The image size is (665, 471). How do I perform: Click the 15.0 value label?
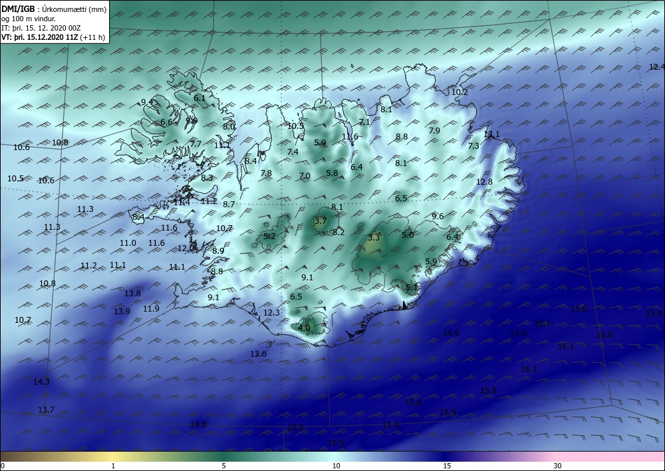tap(518, 333)
